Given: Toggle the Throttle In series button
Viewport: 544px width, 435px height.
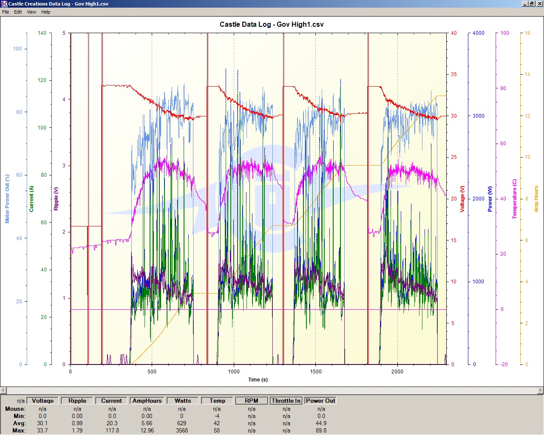Looking at the screenshot, I should (286, 401).
